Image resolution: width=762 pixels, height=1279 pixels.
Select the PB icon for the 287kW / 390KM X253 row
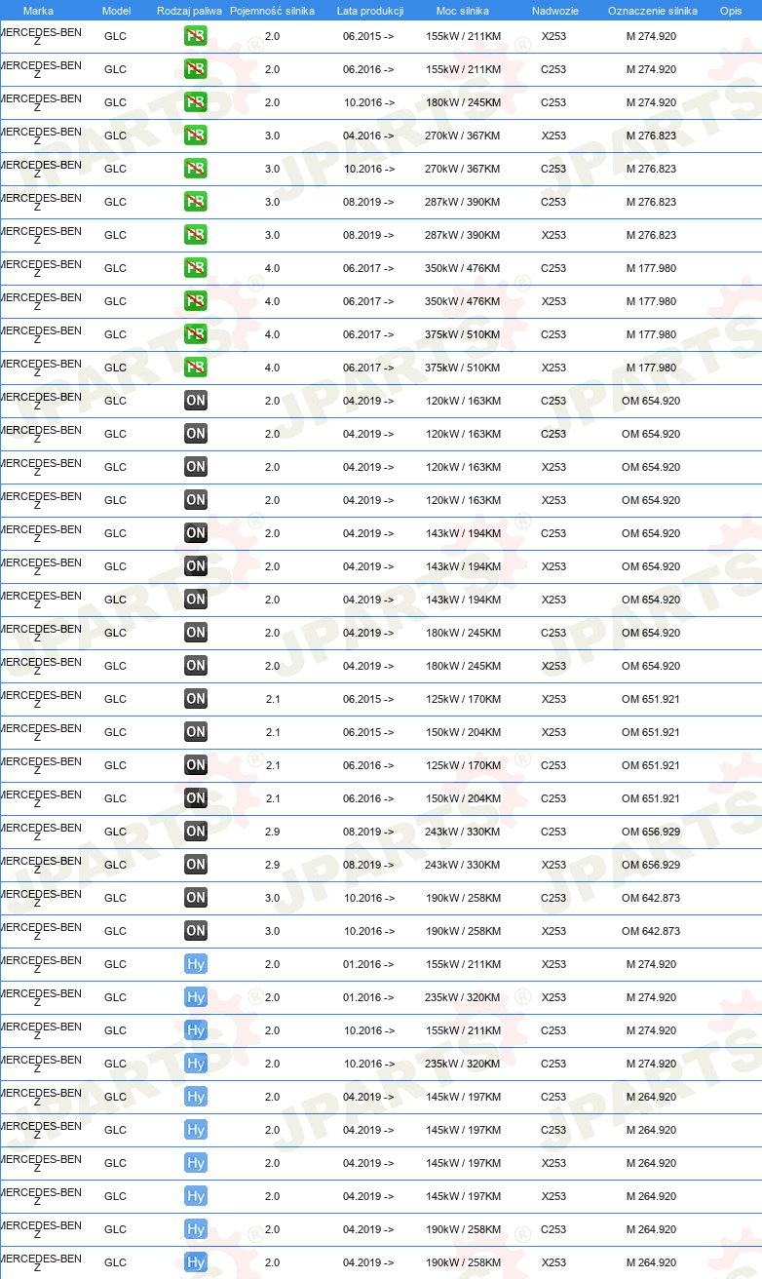click(x=196, y=236)
